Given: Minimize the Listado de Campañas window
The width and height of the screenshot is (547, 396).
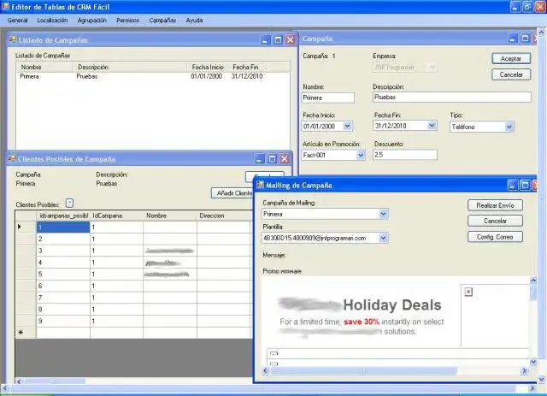Looking at the screenshot, I should [x=265, y=40].
